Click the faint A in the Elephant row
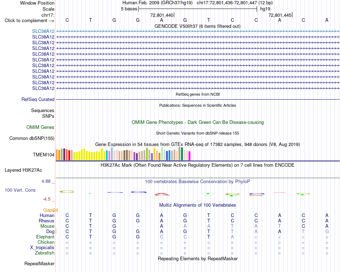This screenshot has height=272, width=340. (232, 237)
